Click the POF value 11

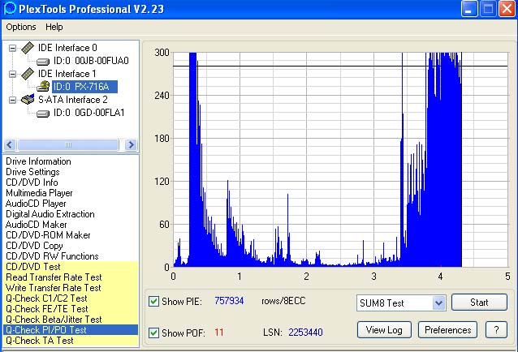click(218, 333)
